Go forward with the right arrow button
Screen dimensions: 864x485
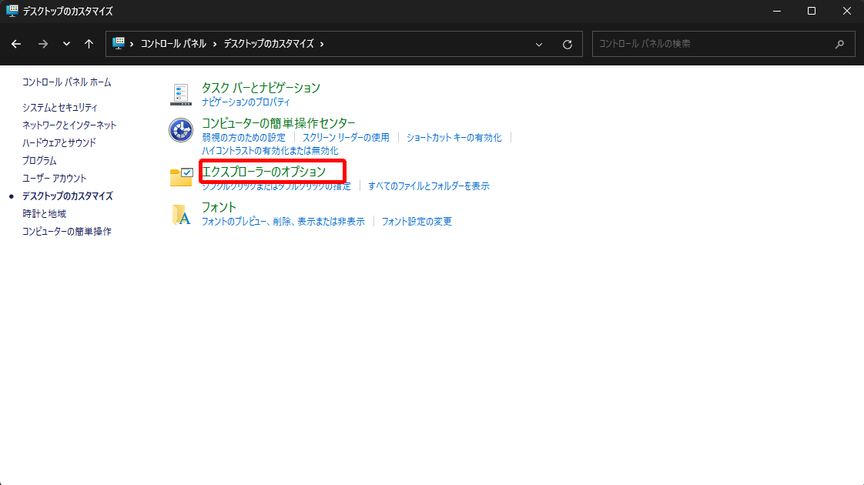point(42,44)
